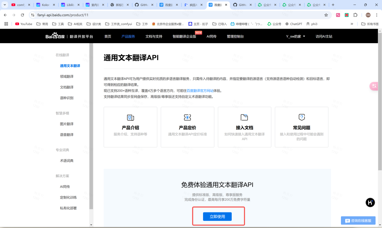Open the Chrome extensions puzzle icon
Screen dimensions: 382x228
(x=355, y=15)
